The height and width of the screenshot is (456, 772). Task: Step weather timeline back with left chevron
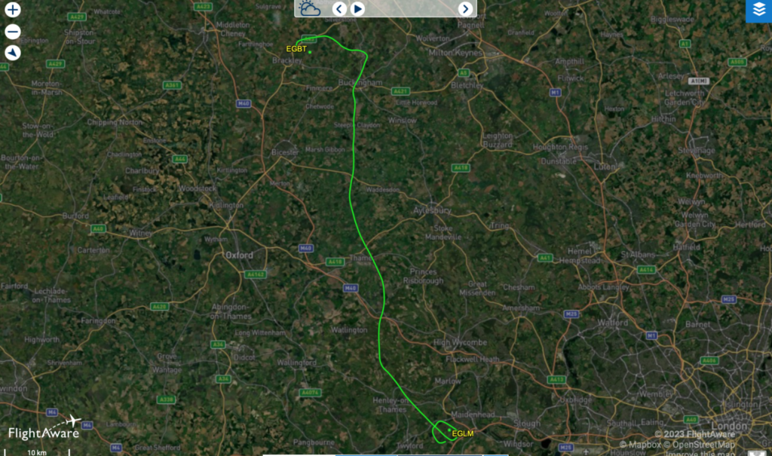[x=339, y=9]
